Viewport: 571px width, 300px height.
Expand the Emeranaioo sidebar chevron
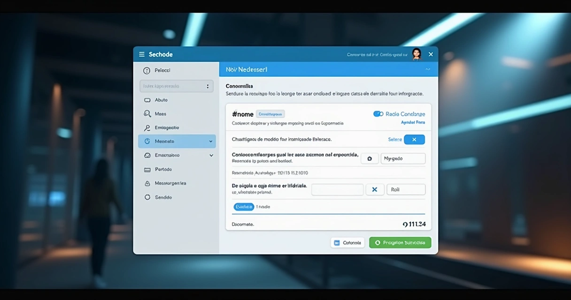[x=211, y=156]
